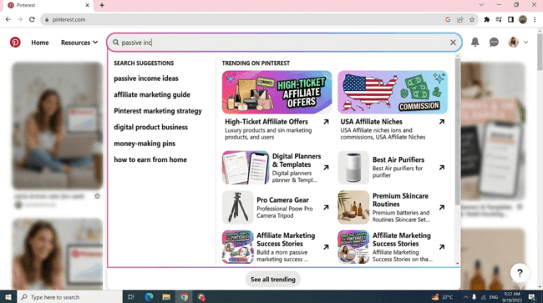Viewport: 543px width, 303px height.
Task: Click the arrow beside Premium Skincare Routines
Action: coord(442,207)
